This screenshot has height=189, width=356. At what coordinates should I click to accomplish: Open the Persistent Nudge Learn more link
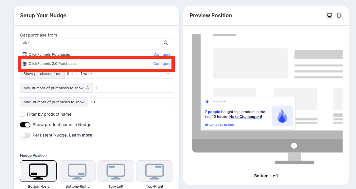pos(80,135)
